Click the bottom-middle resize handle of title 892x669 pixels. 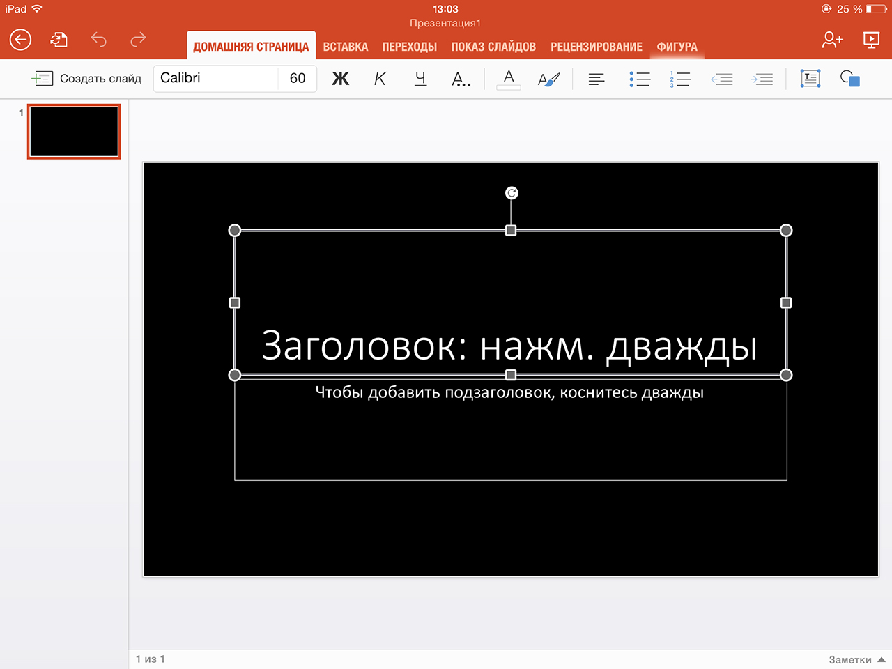pos(511,375)
